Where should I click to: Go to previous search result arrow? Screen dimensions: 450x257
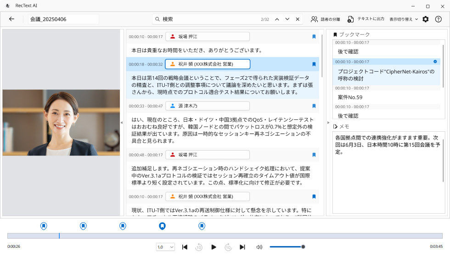pyautogui.click(x=277, y=19)
